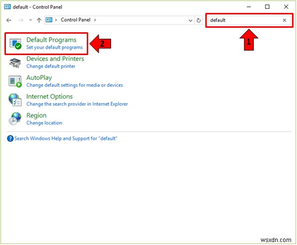Click the Default Programs icon
Viewport: 297px width, 245px height.
click(15, 44)
